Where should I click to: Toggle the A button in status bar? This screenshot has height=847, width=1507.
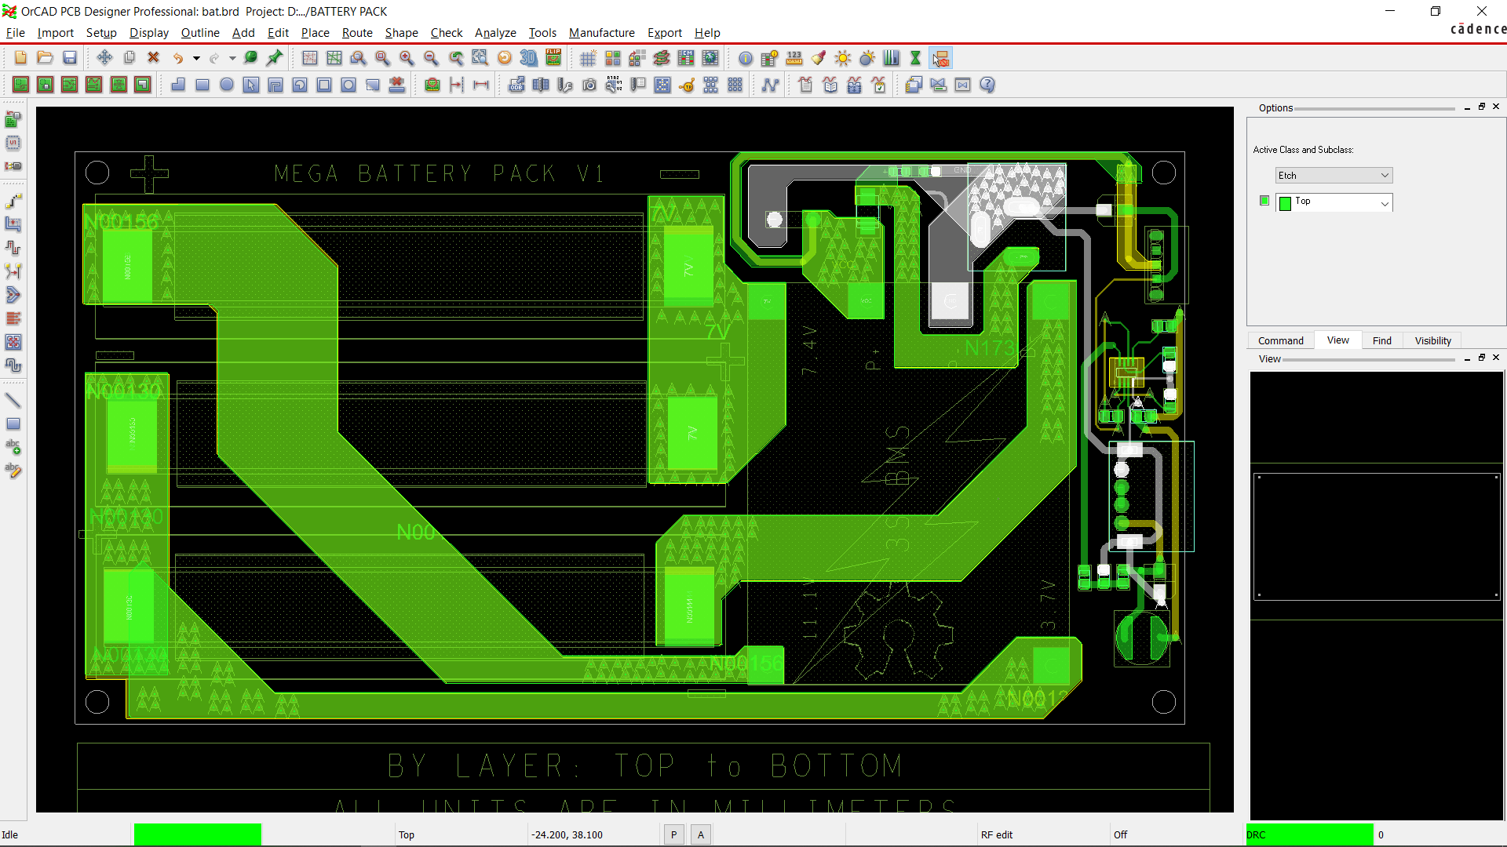[701, 834]
